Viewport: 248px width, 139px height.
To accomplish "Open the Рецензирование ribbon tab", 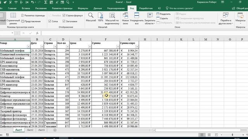I will point(116,8).
